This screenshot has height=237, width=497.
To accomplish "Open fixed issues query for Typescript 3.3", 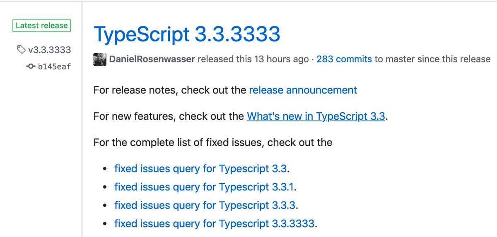I will [200, 169].
